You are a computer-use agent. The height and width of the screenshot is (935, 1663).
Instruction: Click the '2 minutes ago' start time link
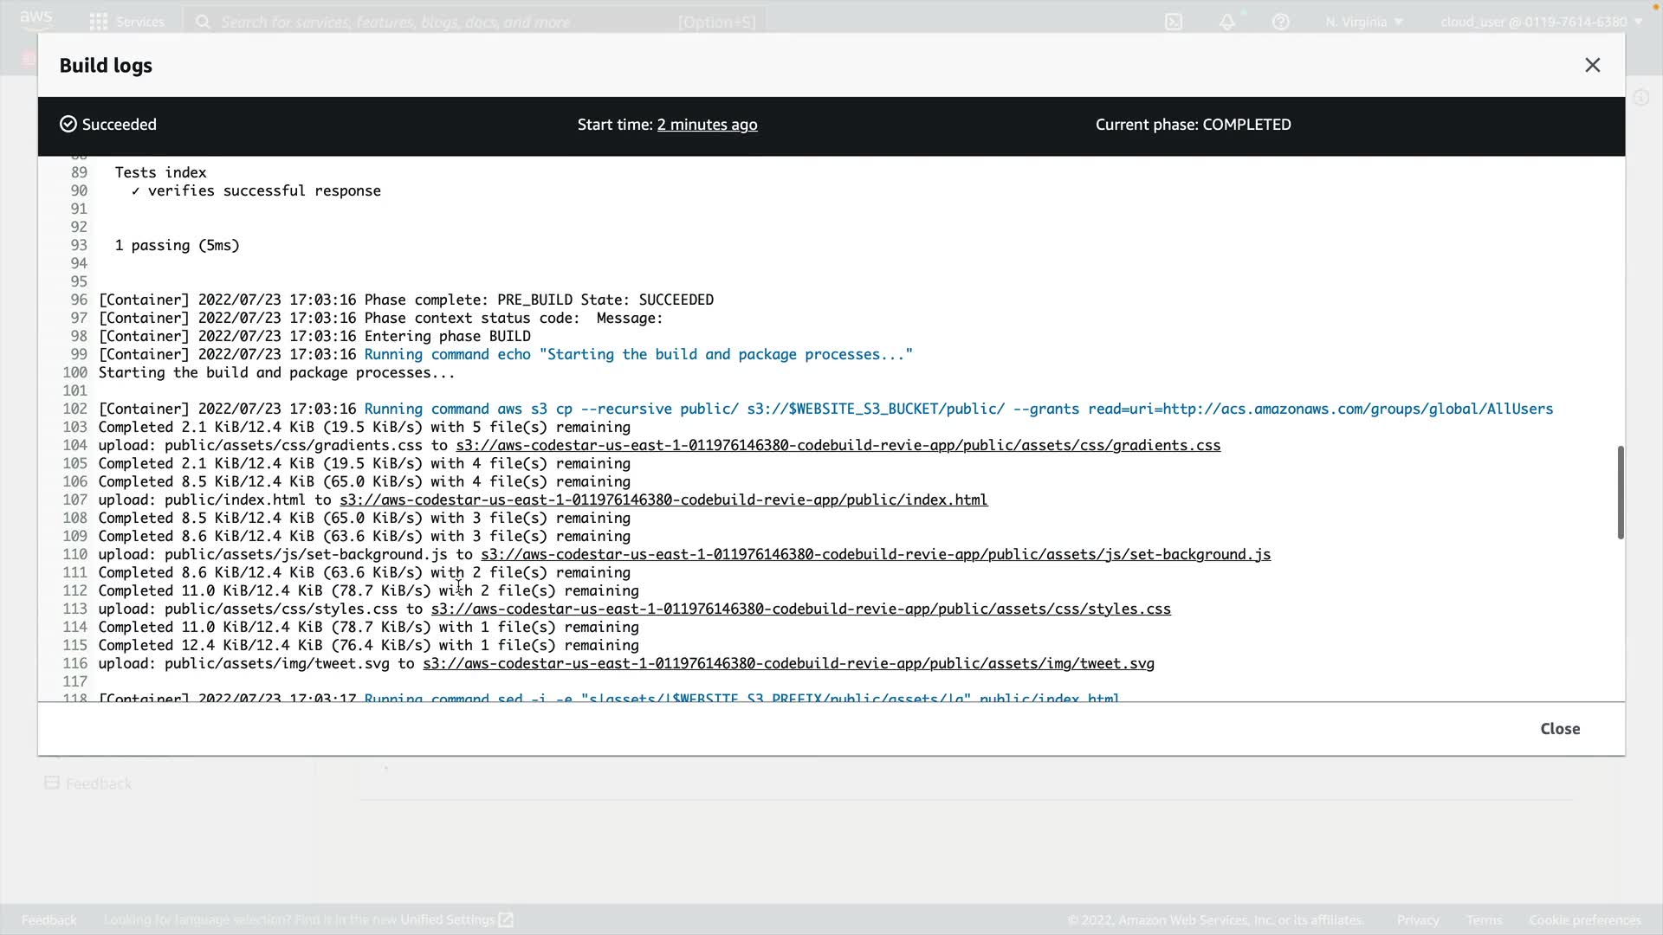tap(707, 125)
